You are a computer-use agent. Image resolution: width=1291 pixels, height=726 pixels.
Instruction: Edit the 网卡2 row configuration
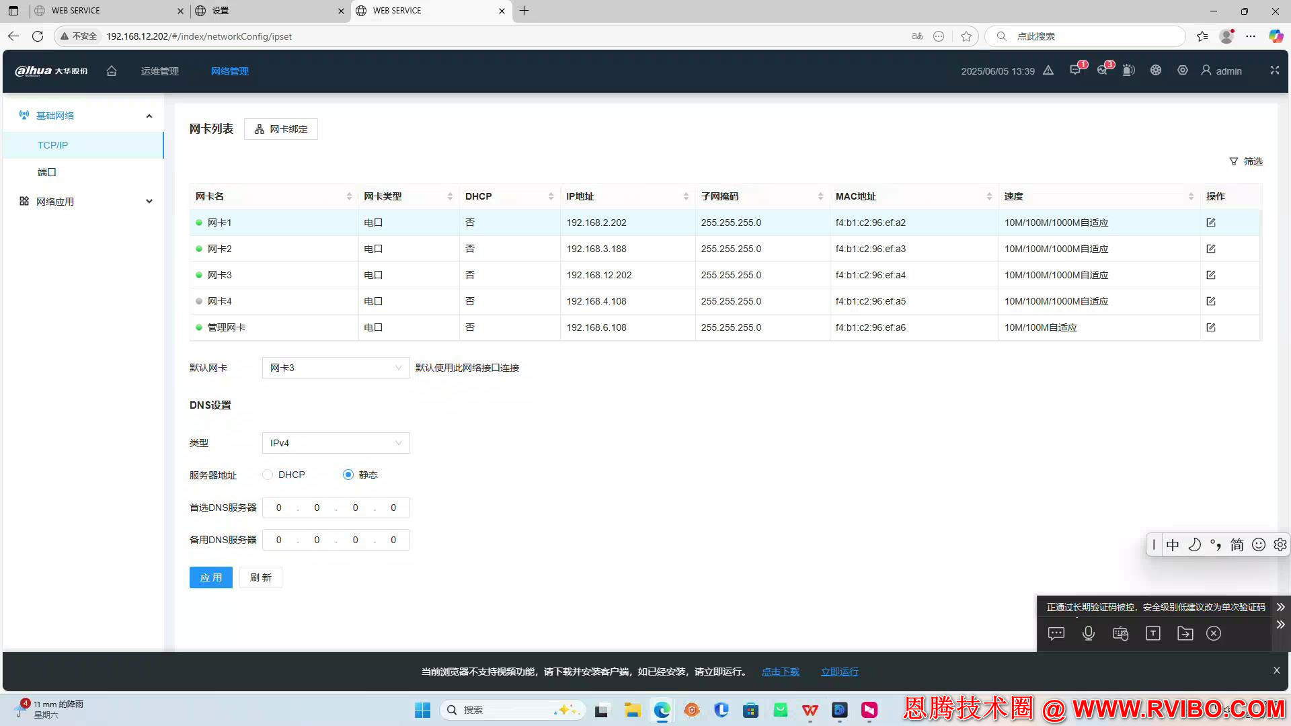click(1211, 249)
